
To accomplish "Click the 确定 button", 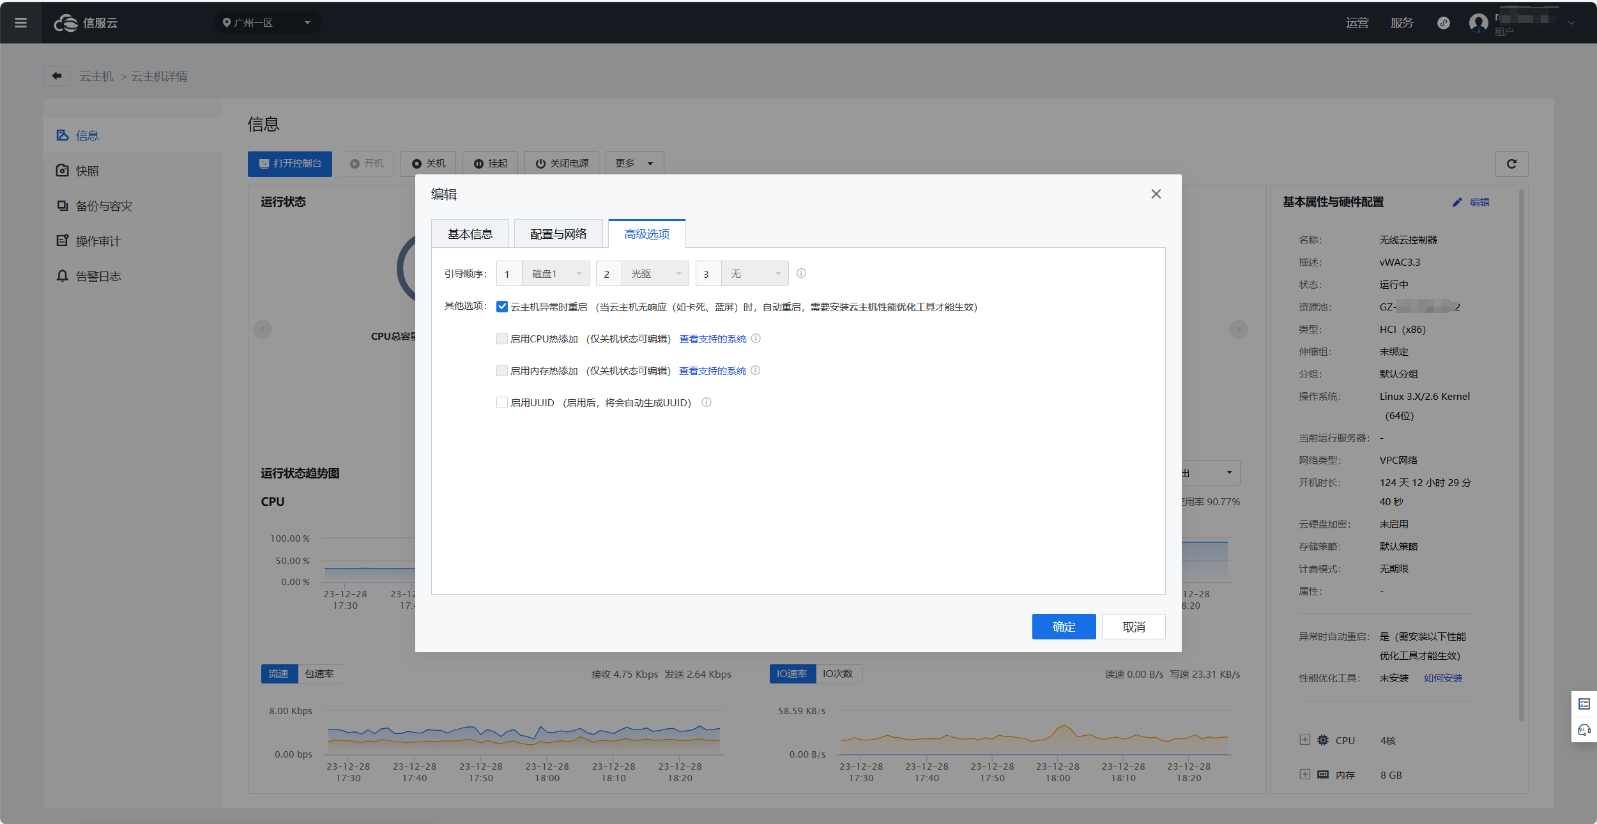I will 1064,627.
